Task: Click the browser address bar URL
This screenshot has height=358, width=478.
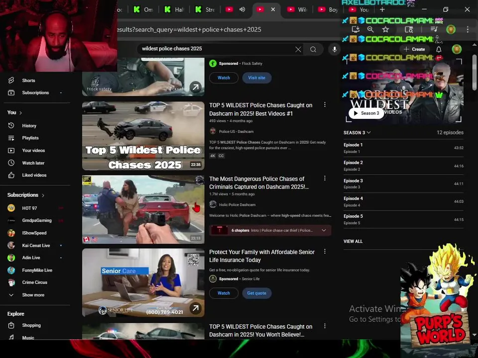Action: point(189,29)
